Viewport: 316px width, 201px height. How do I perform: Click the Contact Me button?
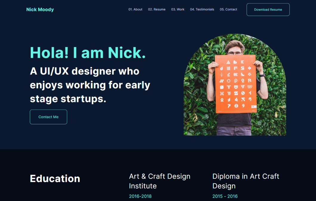pyautogui.click(x=48, y=117)
